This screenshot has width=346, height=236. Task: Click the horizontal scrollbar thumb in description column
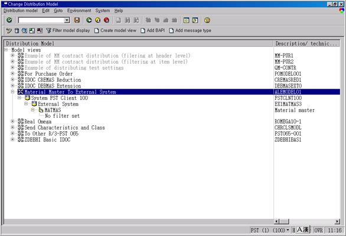click(285, 221)
